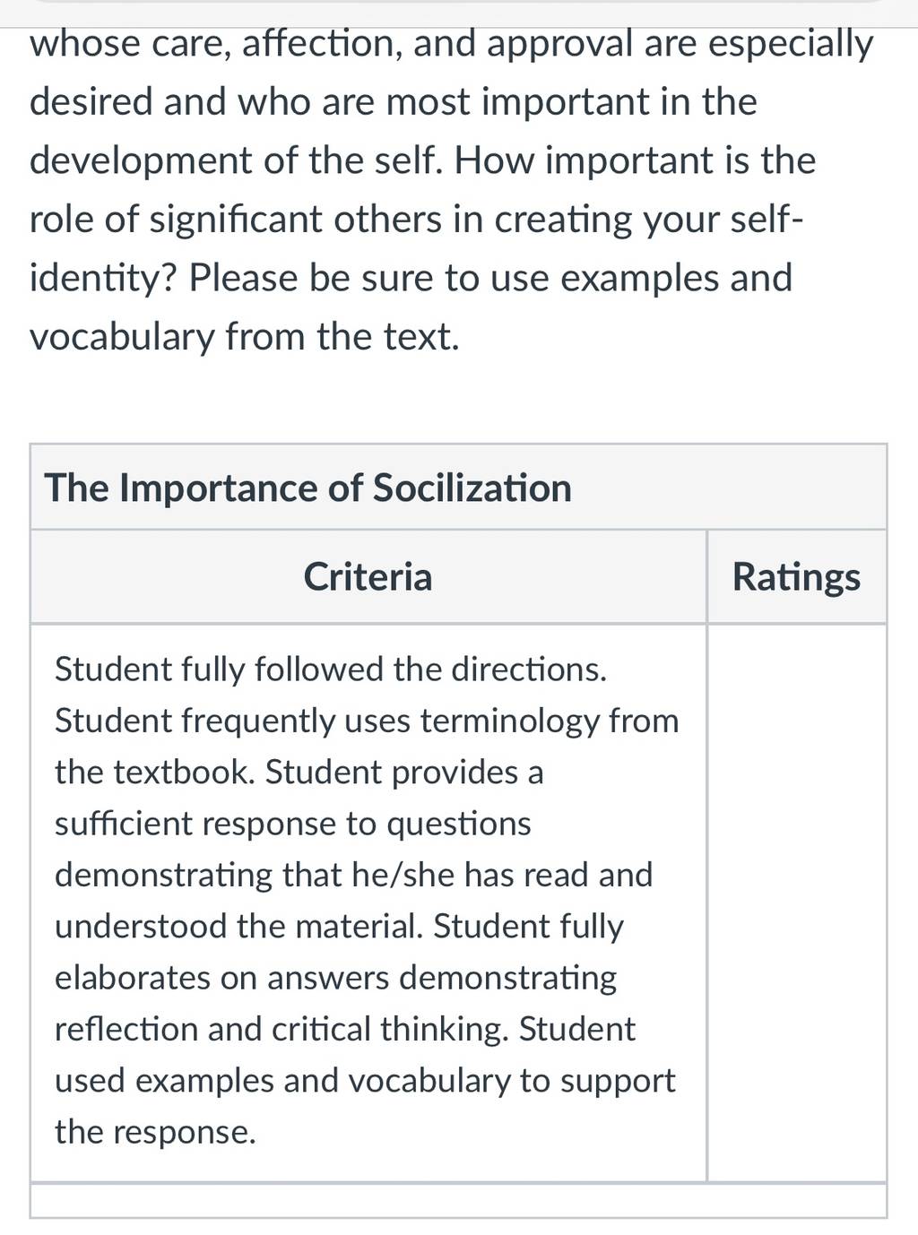This screenshot has height=1235, width=918.
Task: Click 'whose care, affection, and approval' line
Action: 451,43
